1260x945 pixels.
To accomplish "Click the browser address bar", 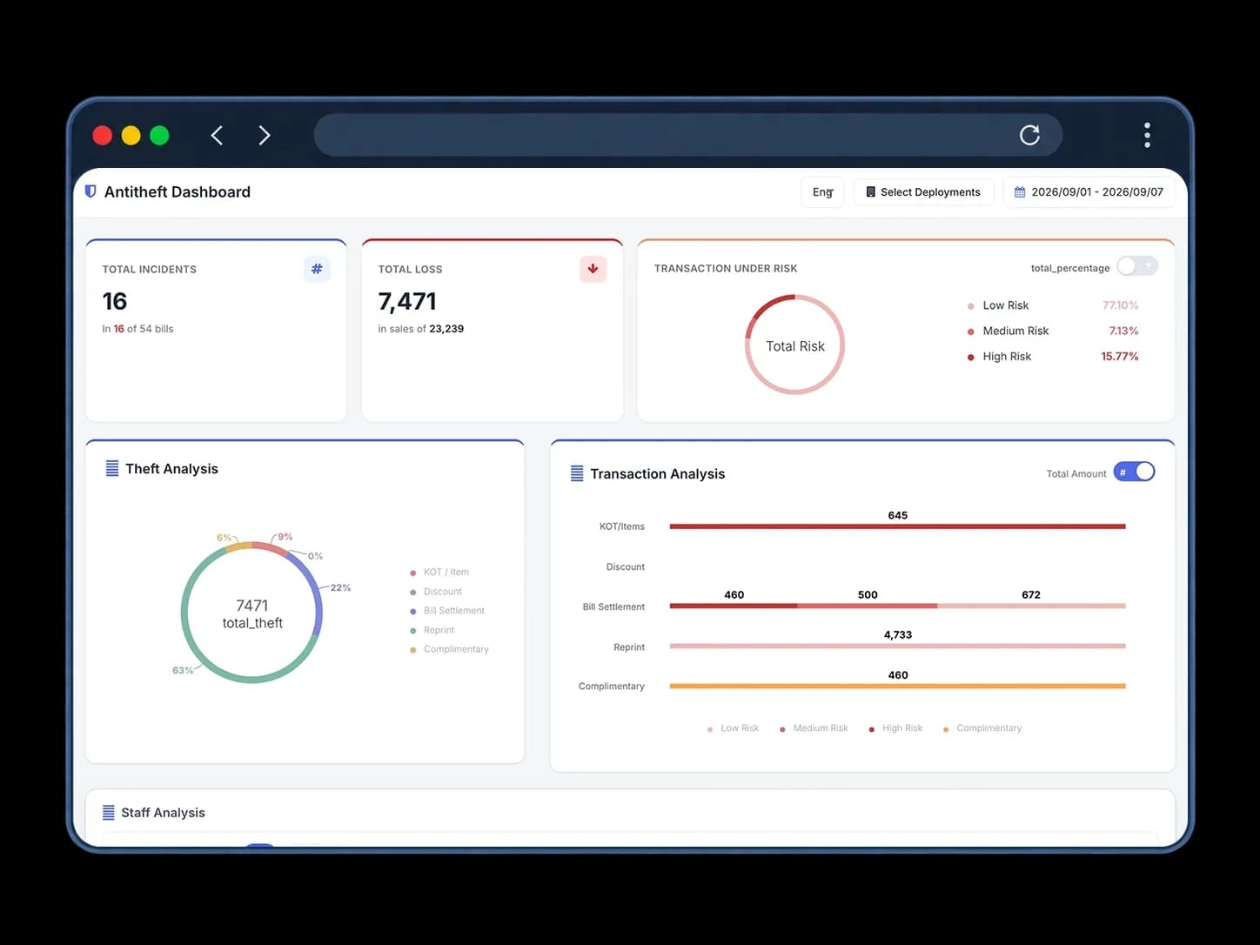I will tap(687, 135).
